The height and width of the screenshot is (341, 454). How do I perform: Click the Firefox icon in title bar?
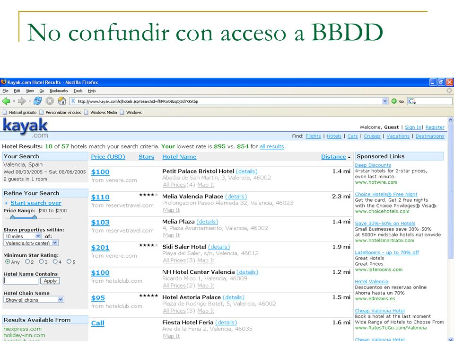click(3, 82)
